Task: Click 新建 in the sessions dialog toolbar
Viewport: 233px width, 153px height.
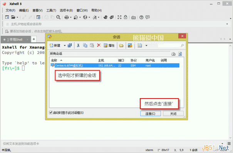Action: [x=55, y=45]
